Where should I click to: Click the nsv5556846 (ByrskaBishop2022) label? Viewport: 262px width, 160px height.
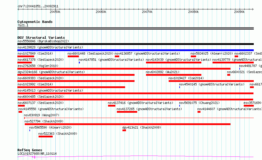tap(43, 41)
